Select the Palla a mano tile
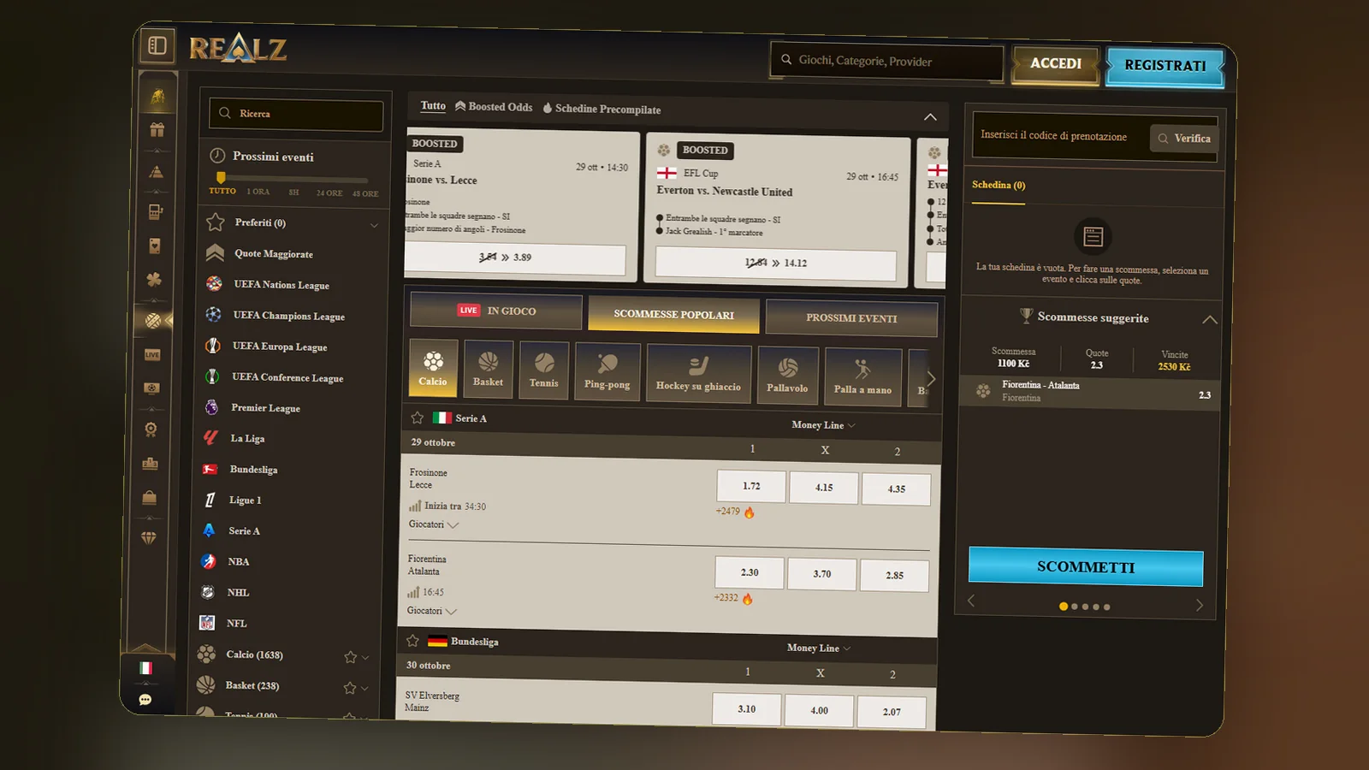1369x770 pixels. (x=862, y=377)
